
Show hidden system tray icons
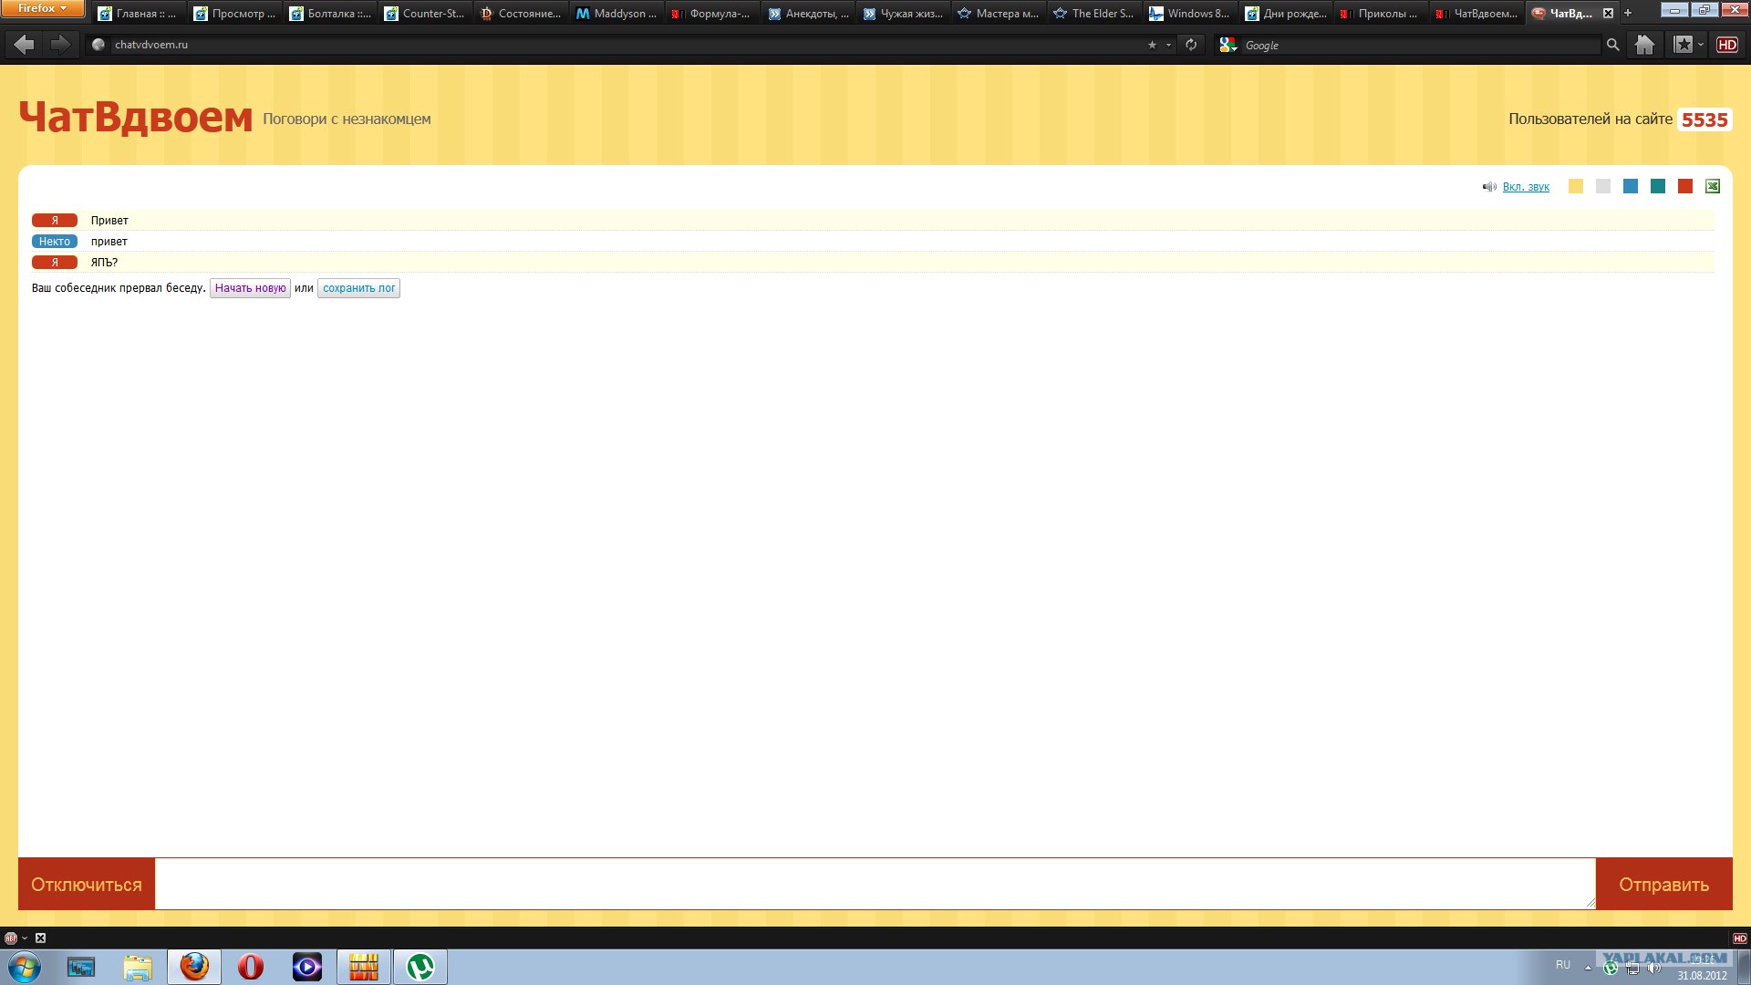pyautogui.click(x=1588, y=967)
